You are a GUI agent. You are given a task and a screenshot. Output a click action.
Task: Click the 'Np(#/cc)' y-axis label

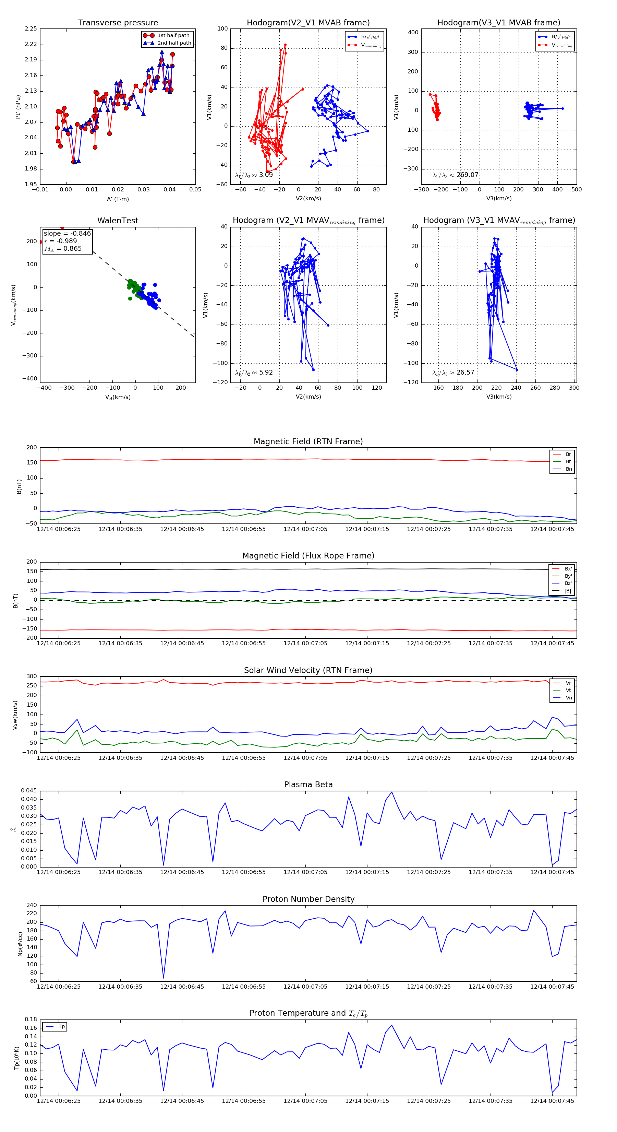(x=20, y=943)
